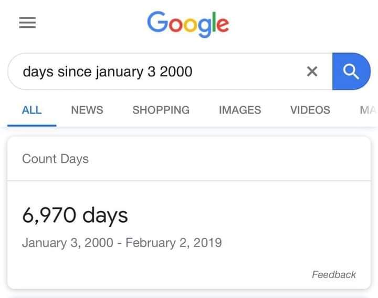Switch to the IMAGES tab
The image size is (378, 298).
[240, 110]
